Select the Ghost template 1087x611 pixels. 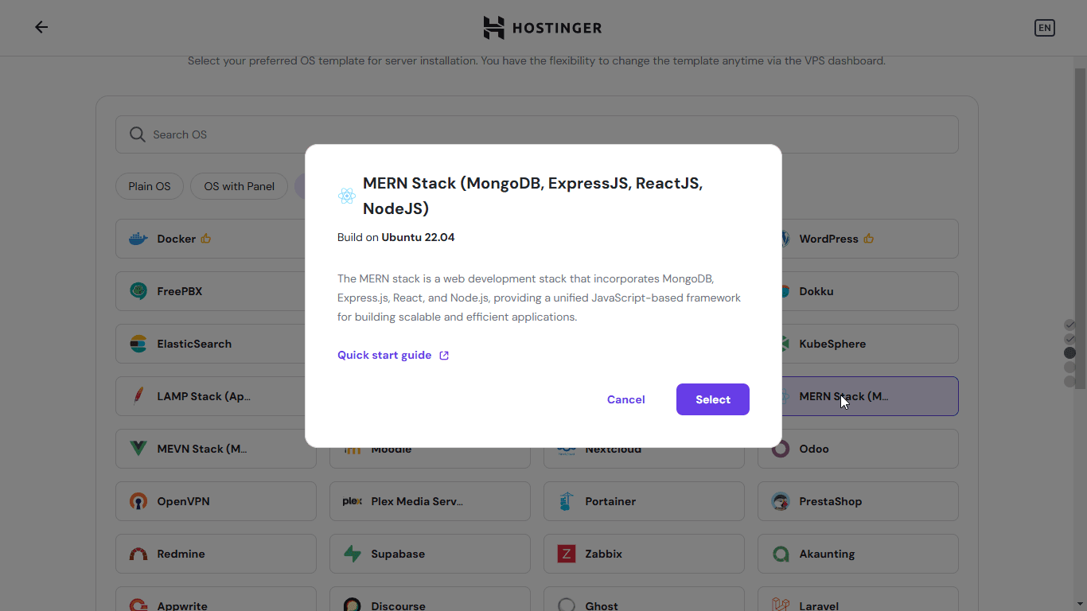644,599
